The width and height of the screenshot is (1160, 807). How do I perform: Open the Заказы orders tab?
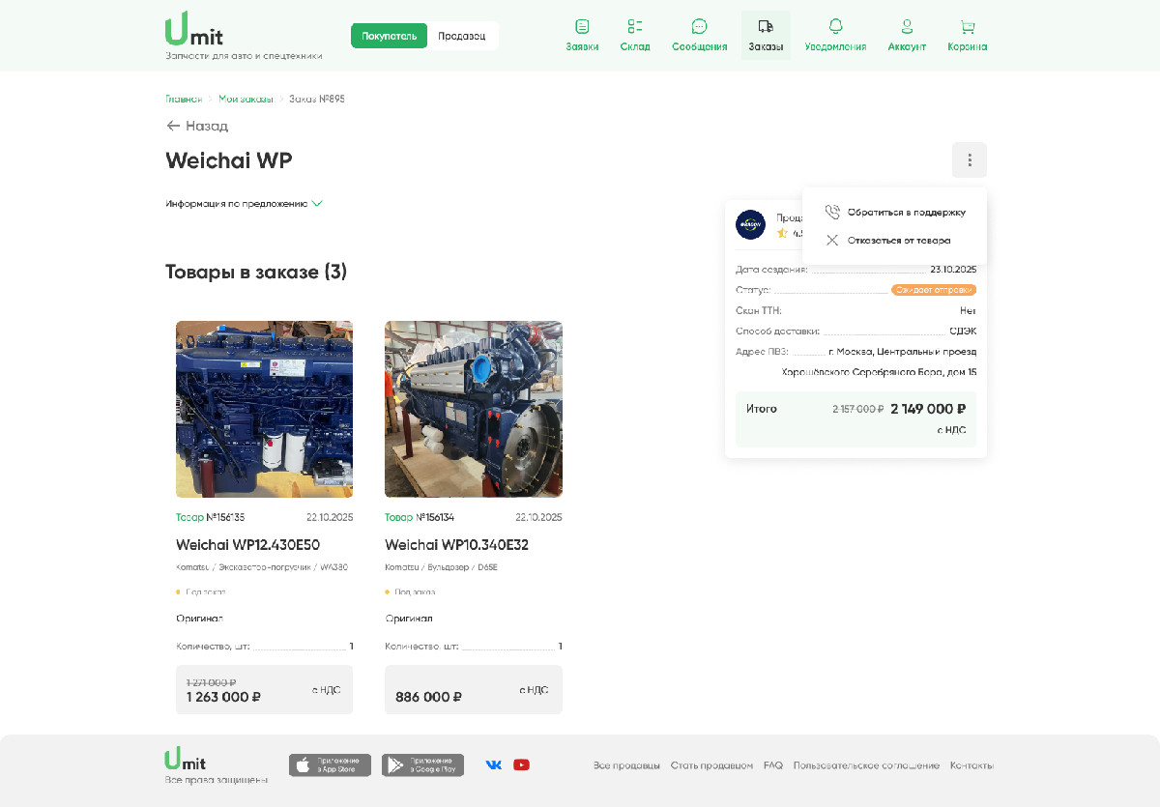tap(766, 35)
